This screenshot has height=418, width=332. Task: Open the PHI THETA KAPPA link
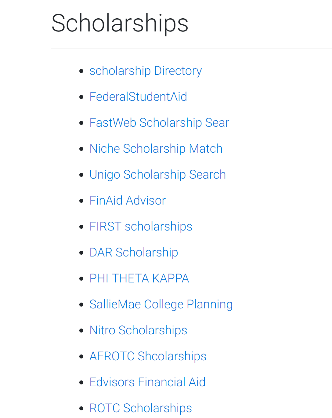tap(139, 278)
